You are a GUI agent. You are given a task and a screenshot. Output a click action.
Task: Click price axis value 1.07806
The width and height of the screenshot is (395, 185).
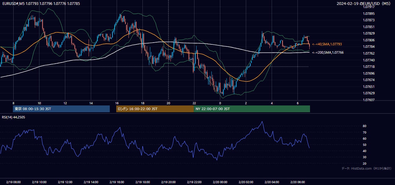pyautogui.click(x=368, y=40)
